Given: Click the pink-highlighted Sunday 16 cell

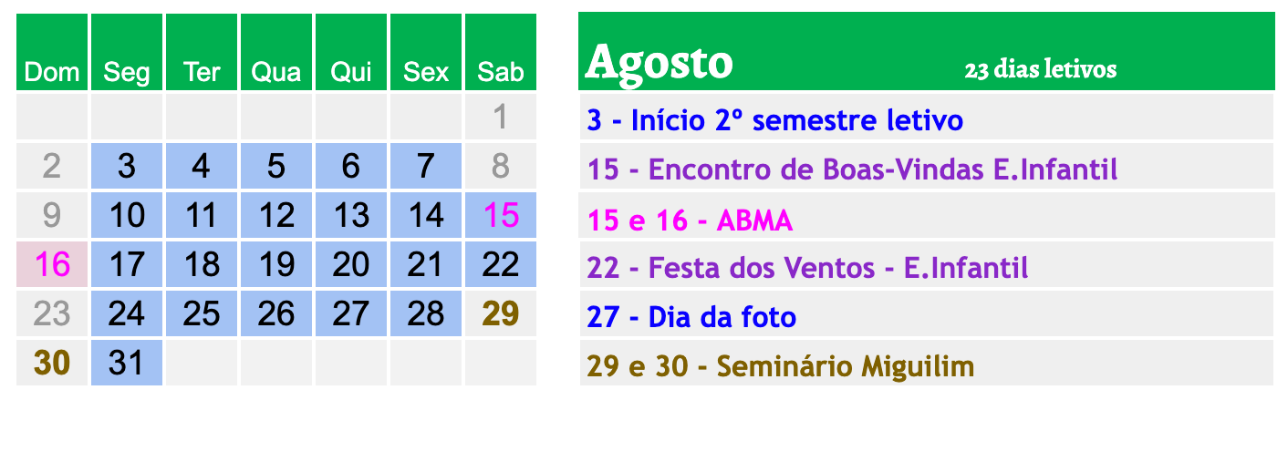Looking at the screenshot, I should (52, 264).
